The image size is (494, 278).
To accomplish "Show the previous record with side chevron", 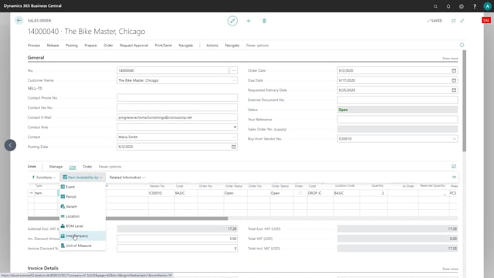I will tap(10, 145).
